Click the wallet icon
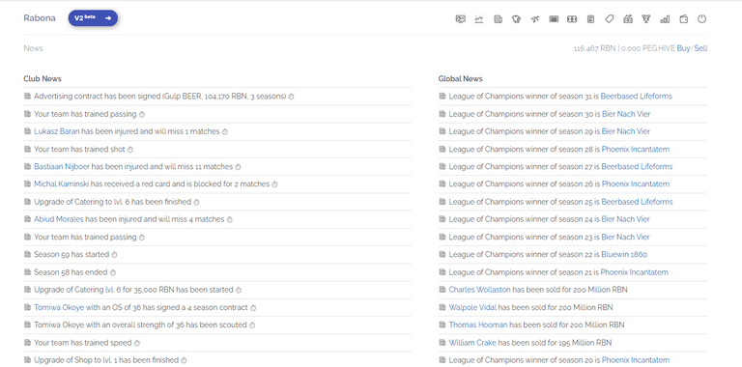 (x=683, y=19)
